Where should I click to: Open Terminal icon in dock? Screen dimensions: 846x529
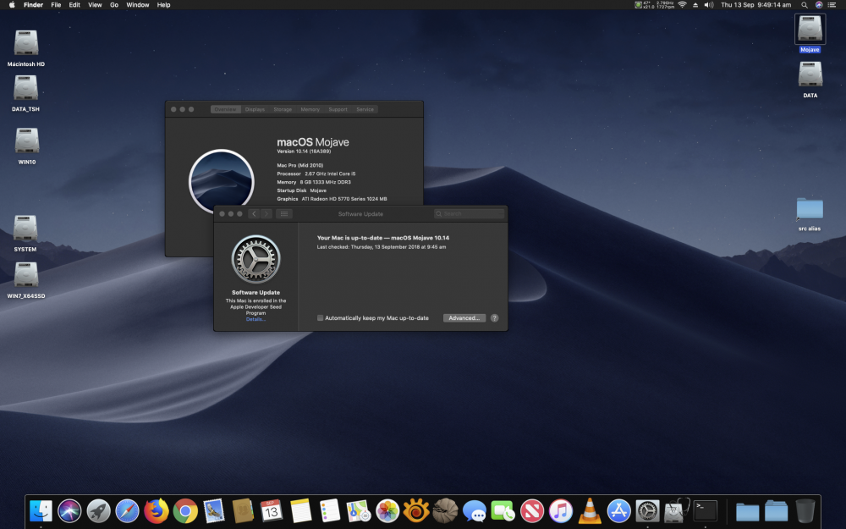[x=706, y=510]
